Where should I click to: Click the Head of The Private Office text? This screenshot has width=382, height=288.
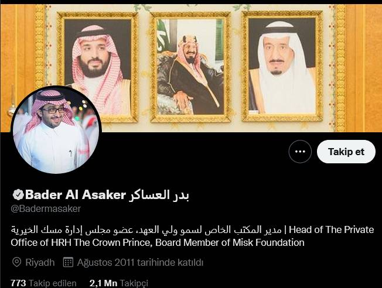332,229
